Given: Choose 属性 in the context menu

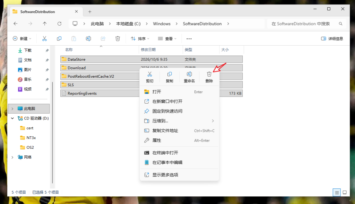Looking at the screenshot, I should coord(179,140).
